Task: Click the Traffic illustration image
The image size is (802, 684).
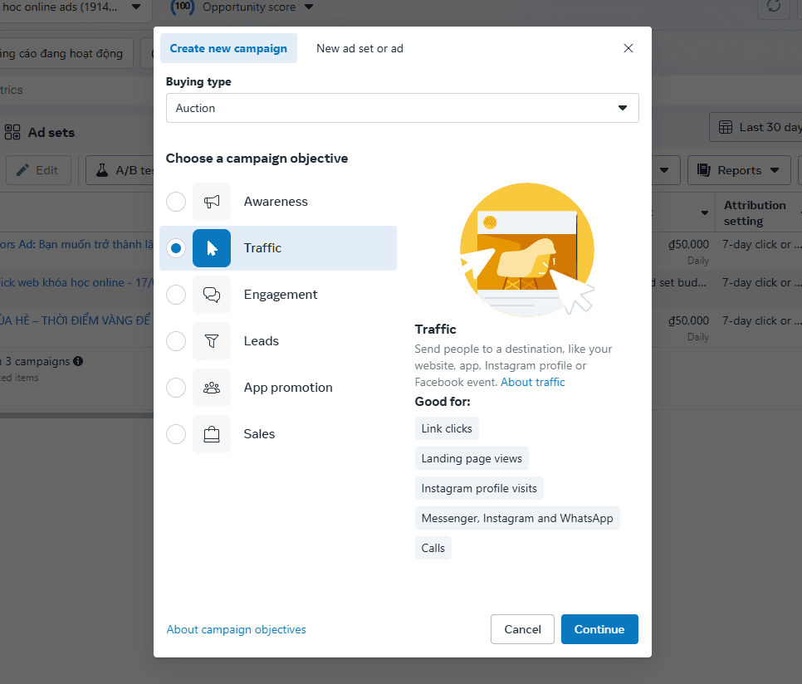Action: pos(527,249)
